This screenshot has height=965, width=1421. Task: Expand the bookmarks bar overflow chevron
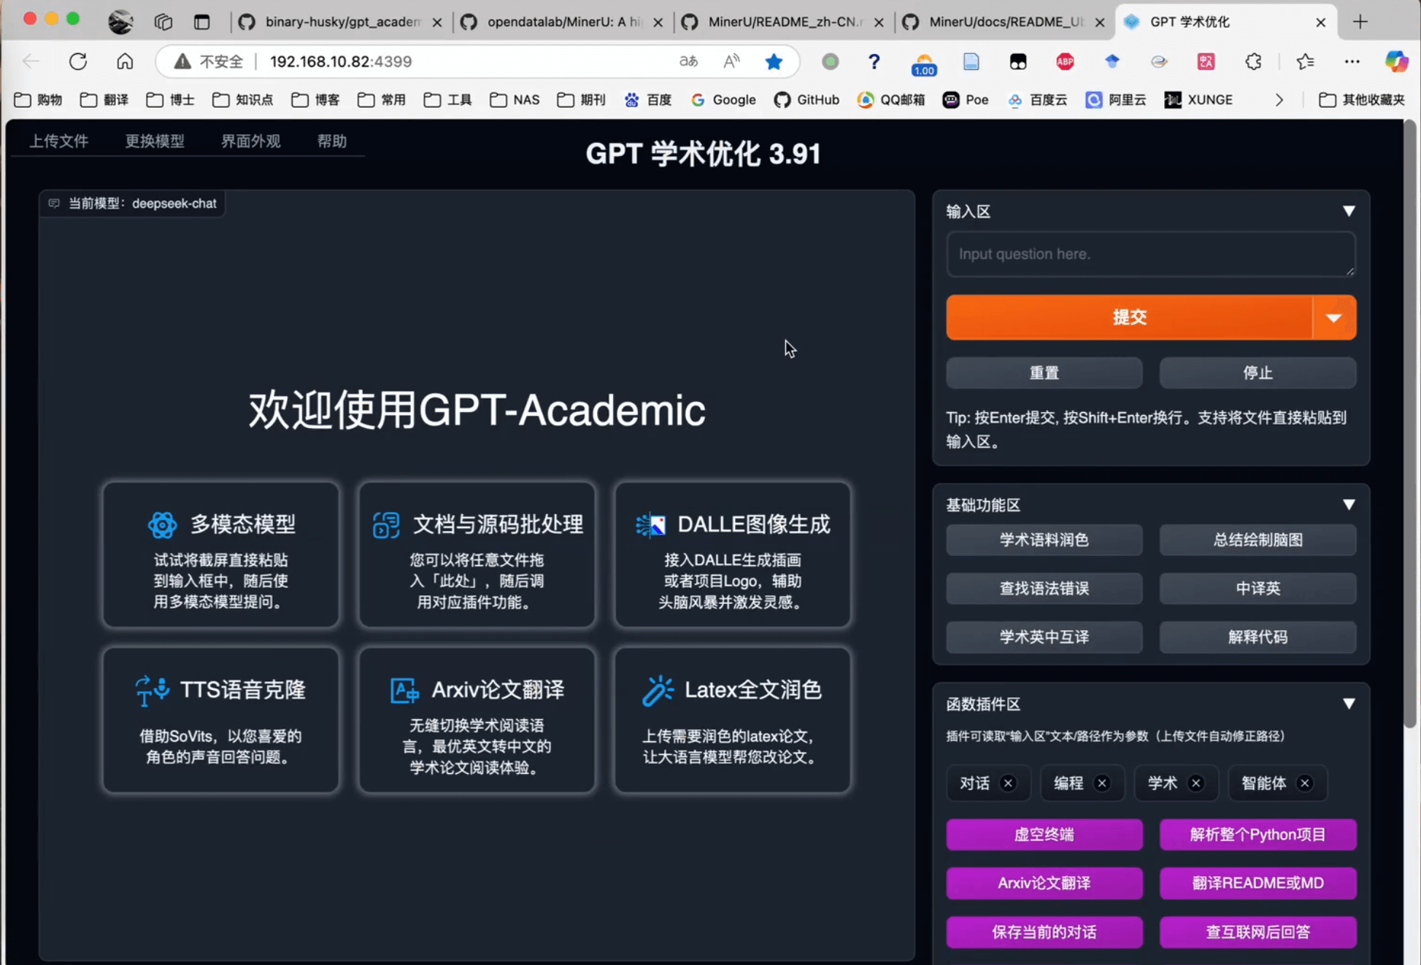pyautogui.click(x=1279, y=100)
